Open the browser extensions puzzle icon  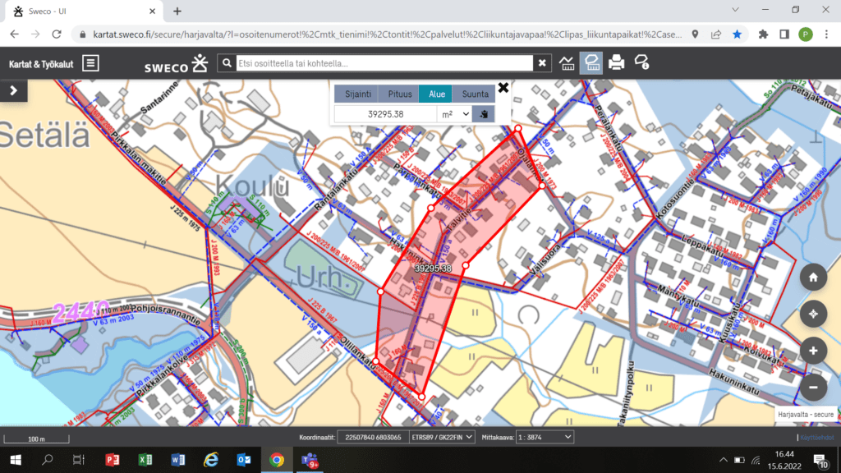[763, 34]
